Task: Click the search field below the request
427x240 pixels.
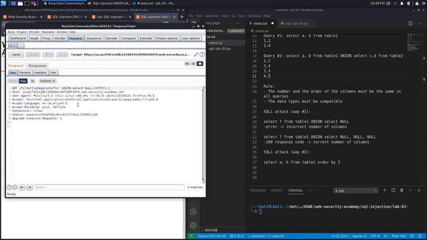Action: tap(109, 187)
